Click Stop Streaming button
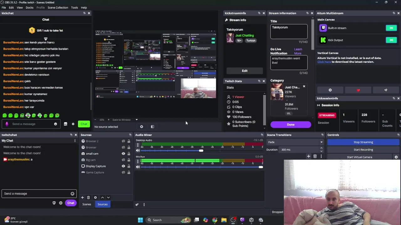 click(x=363, y=142)
